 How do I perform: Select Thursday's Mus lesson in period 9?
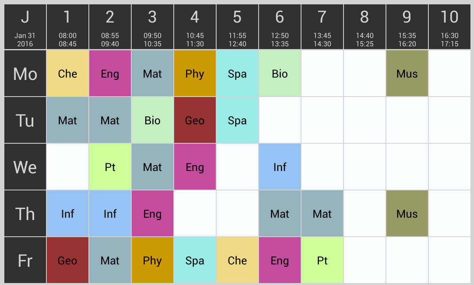pos(407,213)
